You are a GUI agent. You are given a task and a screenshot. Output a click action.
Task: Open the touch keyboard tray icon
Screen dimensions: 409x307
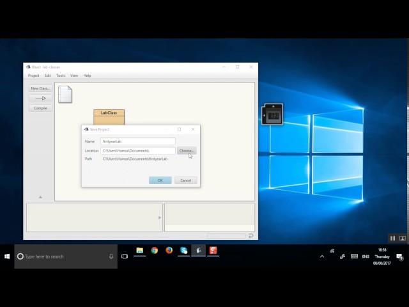[354, 256]
